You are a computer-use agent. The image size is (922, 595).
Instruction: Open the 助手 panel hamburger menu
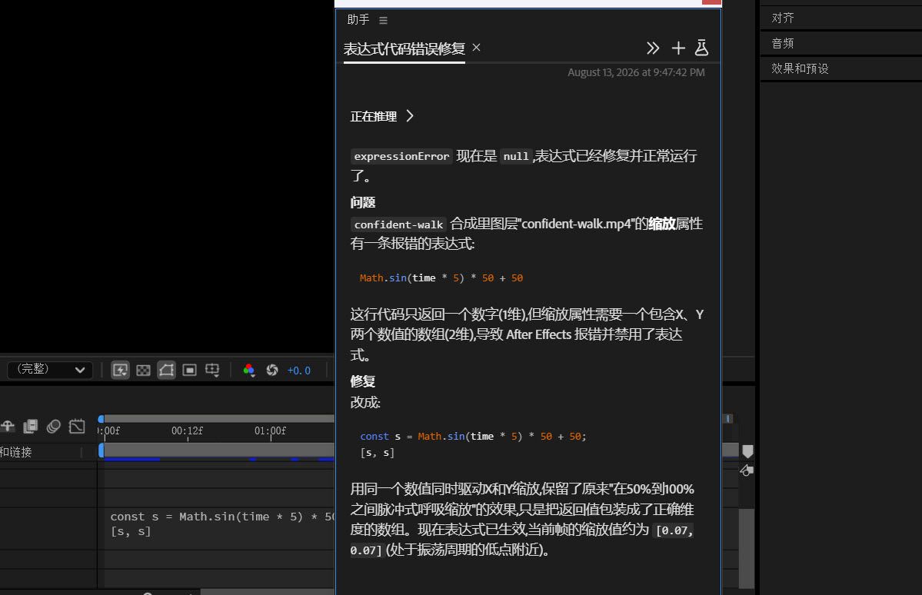[x=384, y=20]
